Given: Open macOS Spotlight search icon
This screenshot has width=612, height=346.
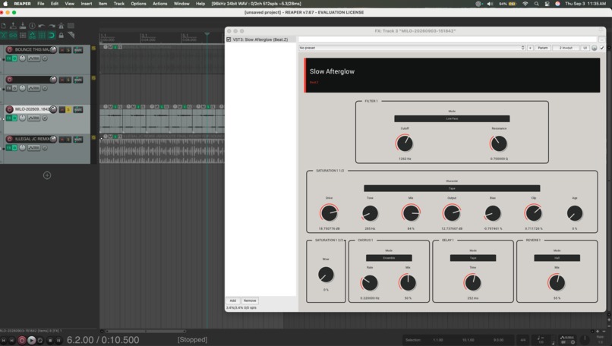Looking at the screenshot, I should coord(536,4).
